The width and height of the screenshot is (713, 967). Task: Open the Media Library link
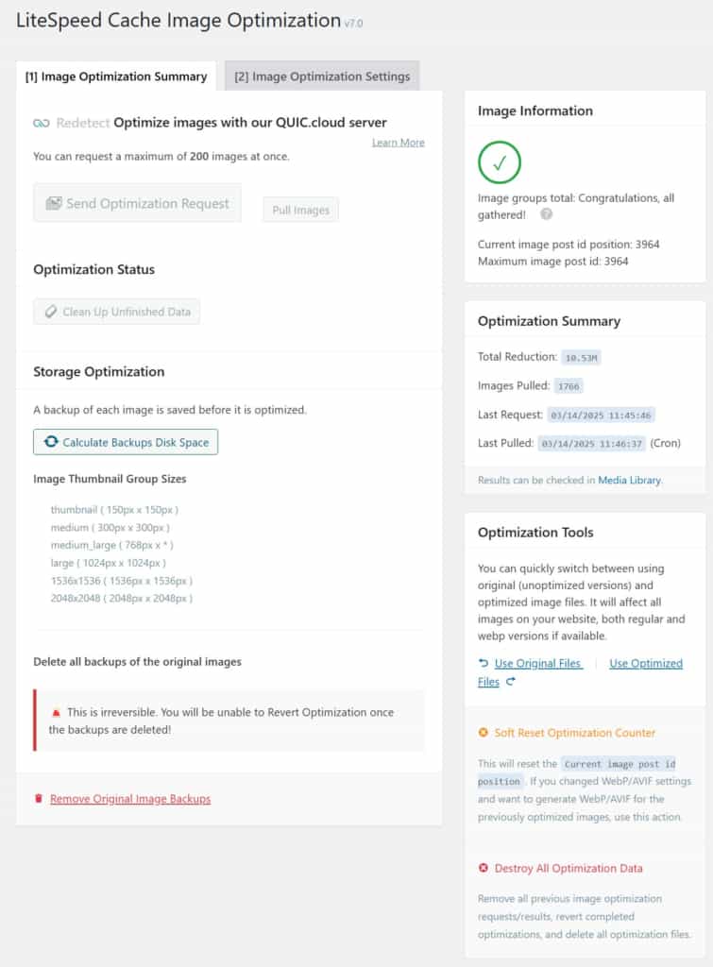point(630,480)
